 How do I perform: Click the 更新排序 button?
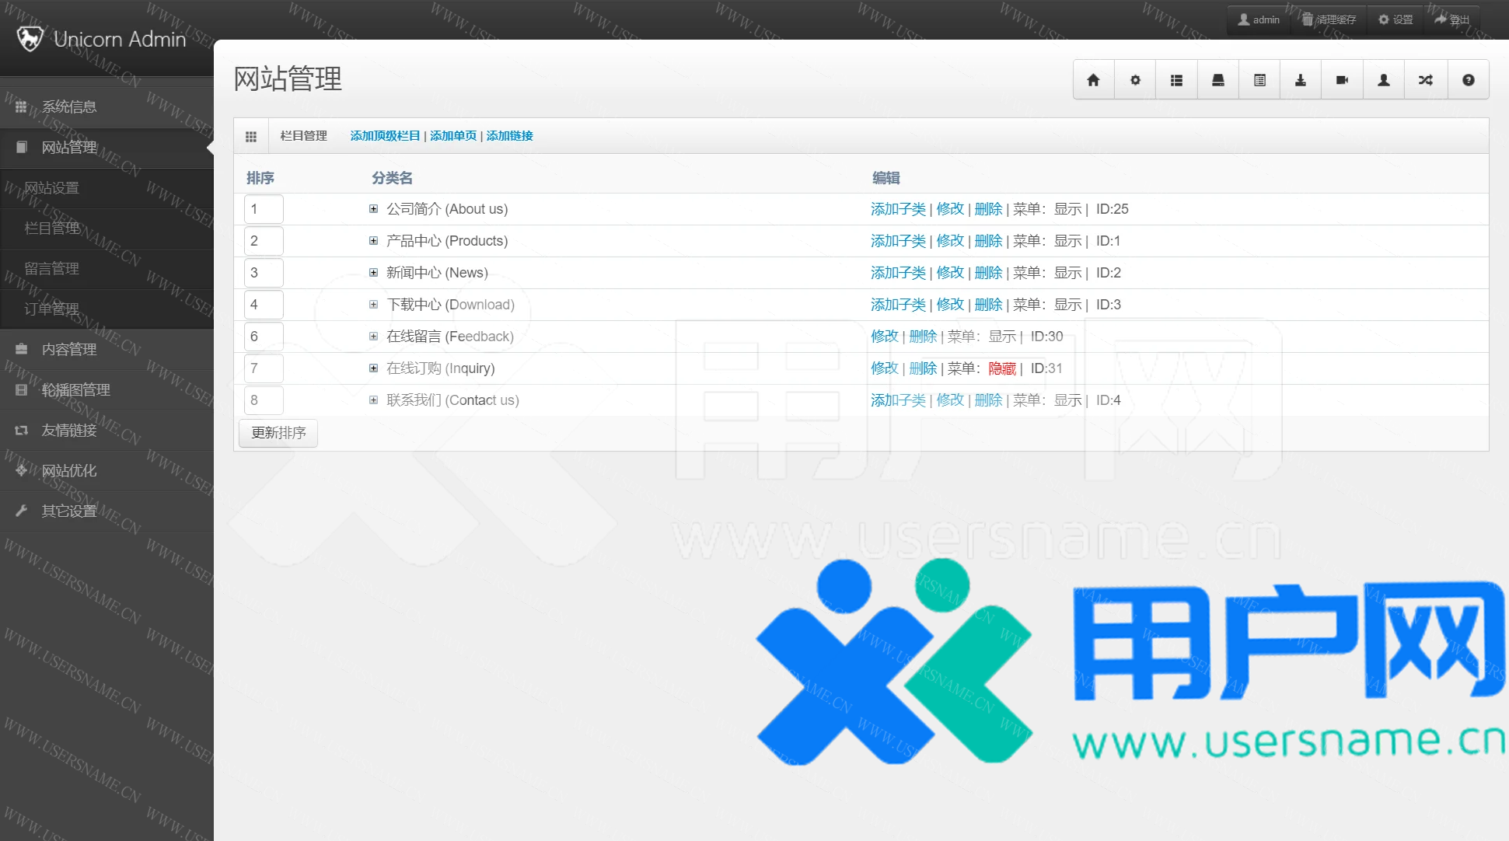[x=278, y=433]
